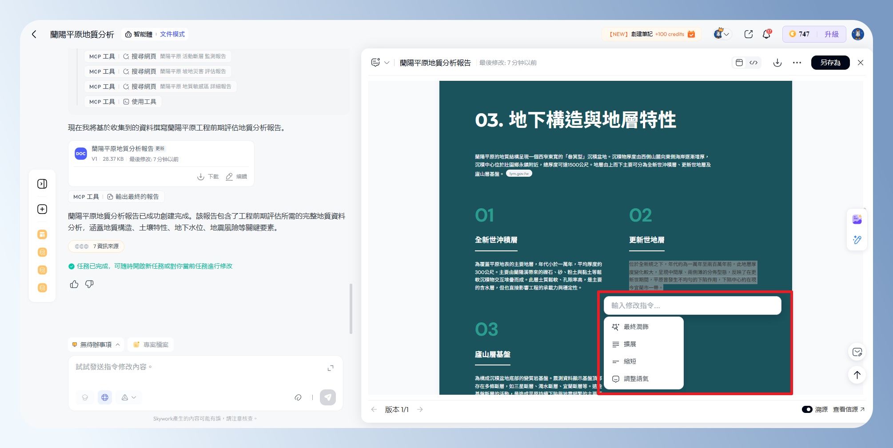Open the 查看信源 link
The width and height of the screenshot is (893, 448).
(848, 409)
